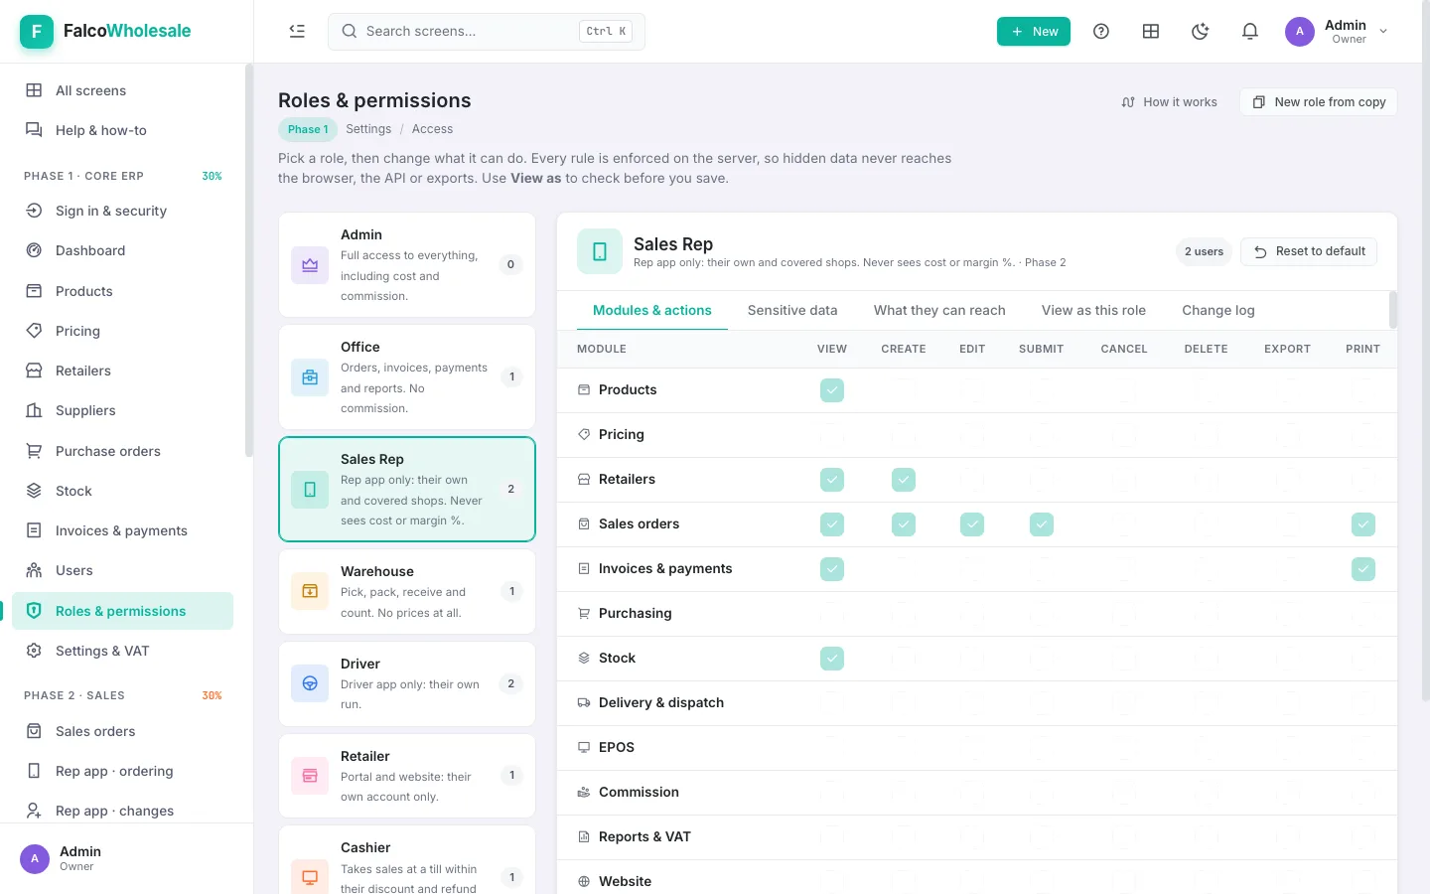The width and height of the screenshot is (1430, 894).
Task: Expand the Admin account dropdown chevron
Action: (x=1383, y=32)
